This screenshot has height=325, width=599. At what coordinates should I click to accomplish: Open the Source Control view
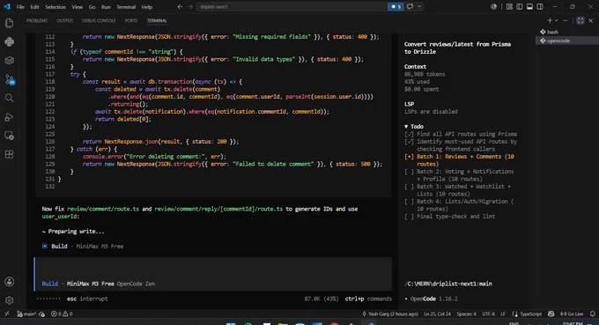click(x=9, y=79)
